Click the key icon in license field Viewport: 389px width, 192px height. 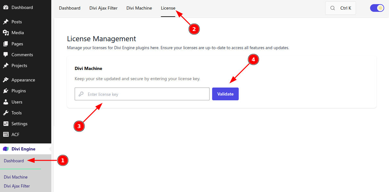81,94
